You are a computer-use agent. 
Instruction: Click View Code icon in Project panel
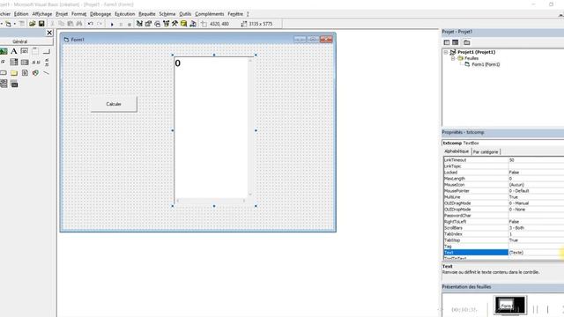pos(447,42)
